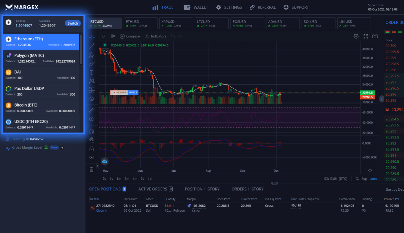The image size is (404, 233).
Task: Click the Margex logo
Action: pos(22,7)
